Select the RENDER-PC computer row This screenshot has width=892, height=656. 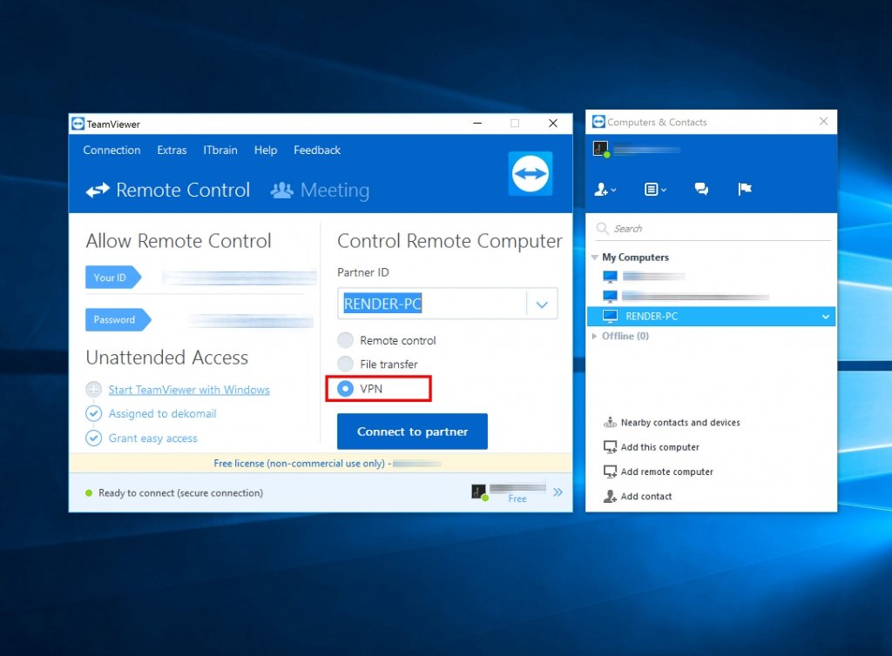click(711, 317)
